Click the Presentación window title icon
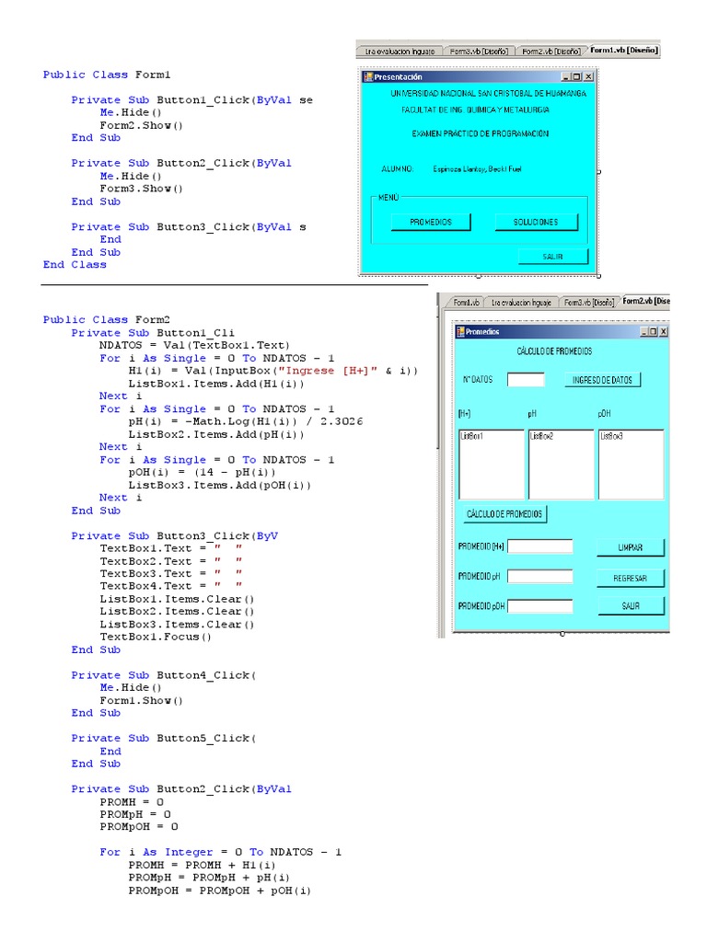The image size is (707, 942). [x=368, y=77]
